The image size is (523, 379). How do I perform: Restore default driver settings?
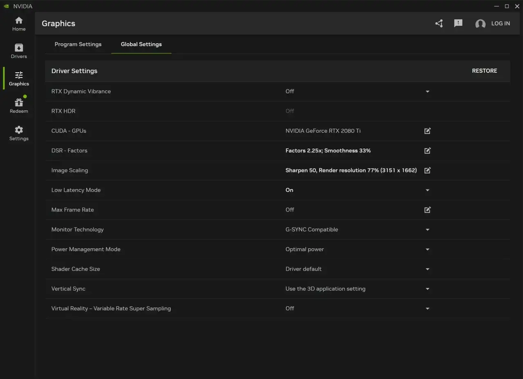tap(485, 71)
